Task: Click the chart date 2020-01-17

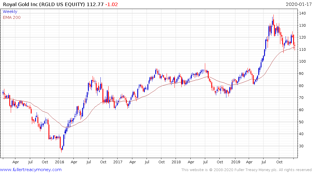Action: click(299, 4)
